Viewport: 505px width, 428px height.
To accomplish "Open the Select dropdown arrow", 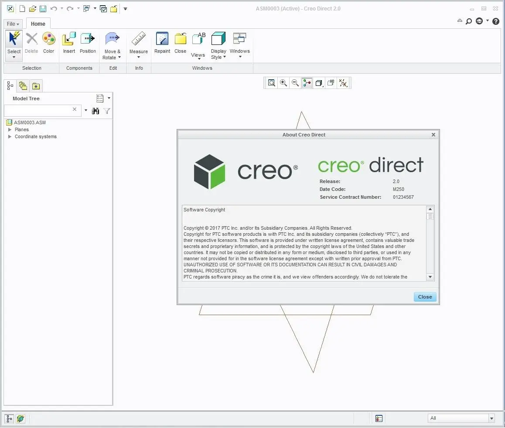I will point(14,57).
